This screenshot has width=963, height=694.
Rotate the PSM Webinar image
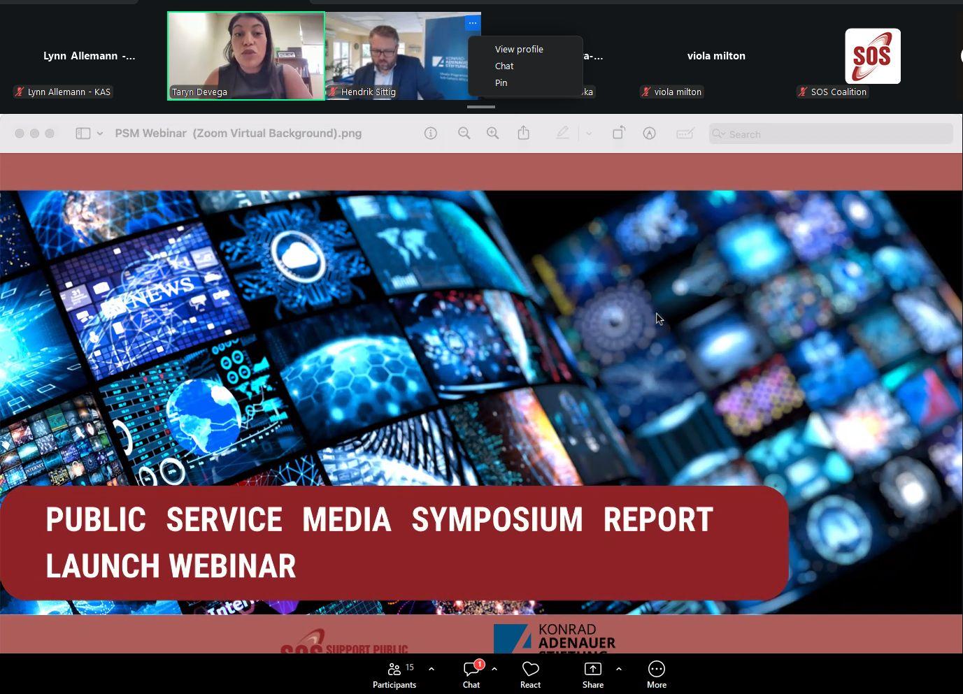pos(618,133)
